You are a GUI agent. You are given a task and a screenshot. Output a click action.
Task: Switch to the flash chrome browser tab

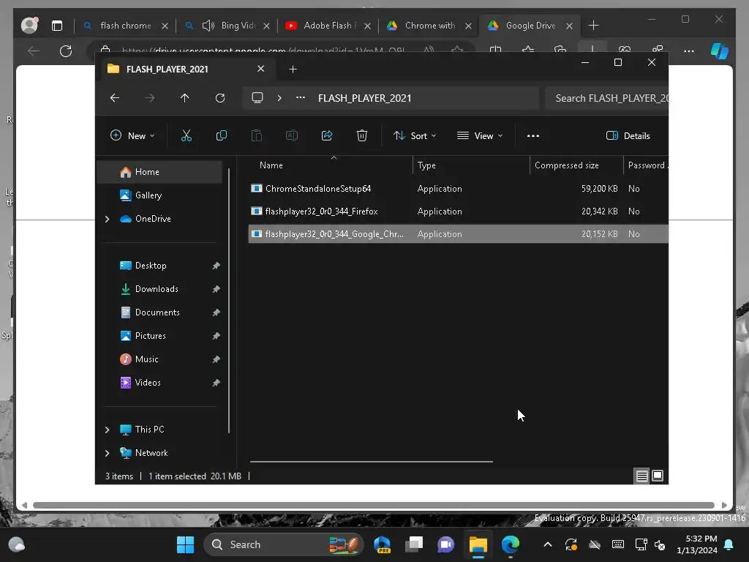[126, 26]
